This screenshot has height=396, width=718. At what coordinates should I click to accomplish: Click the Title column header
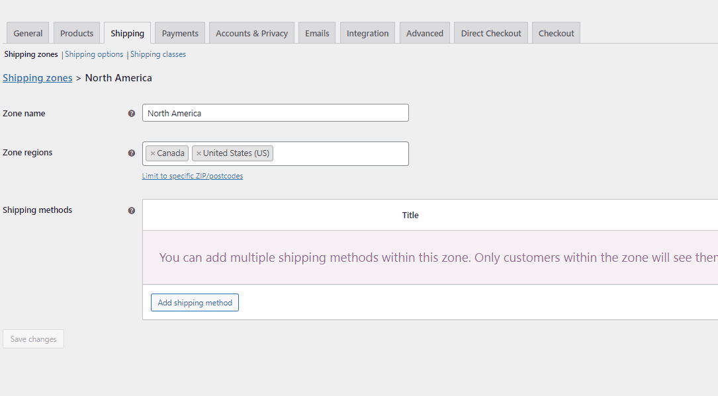[410, 216]
